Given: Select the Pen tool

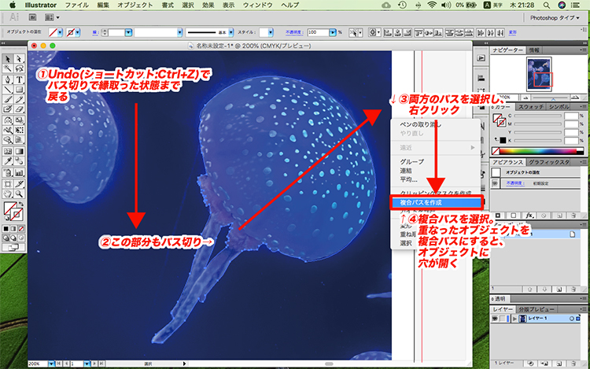Looking at the screenshot, I should [8, 80].
